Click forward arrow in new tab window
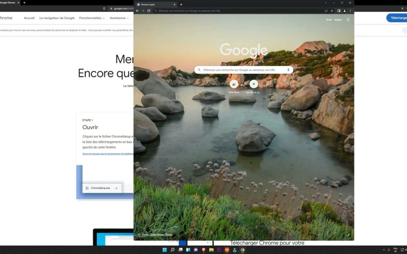Viewport: 407px width, 254px height. pos(143,11)
